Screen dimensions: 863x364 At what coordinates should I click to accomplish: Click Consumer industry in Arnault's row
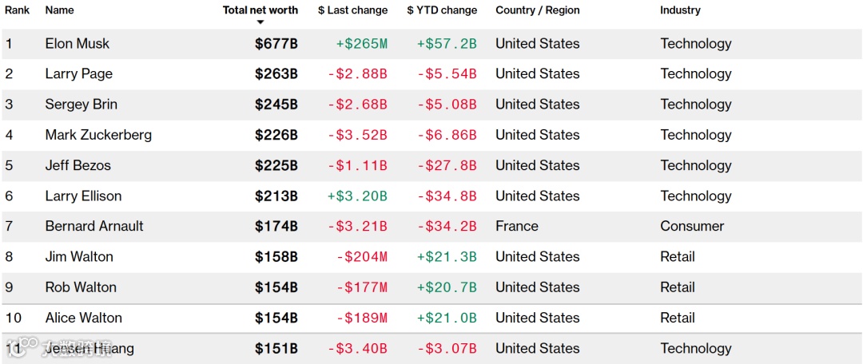[692, 227]
